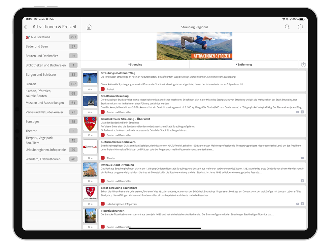Tap the video icon on Stadtturm Straubing
The image size is (330, 247).
tap(298, 112)
